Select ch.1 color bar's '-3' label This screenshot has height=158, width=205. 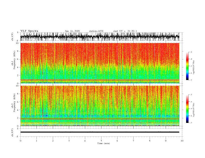click(x=191, y=52)
